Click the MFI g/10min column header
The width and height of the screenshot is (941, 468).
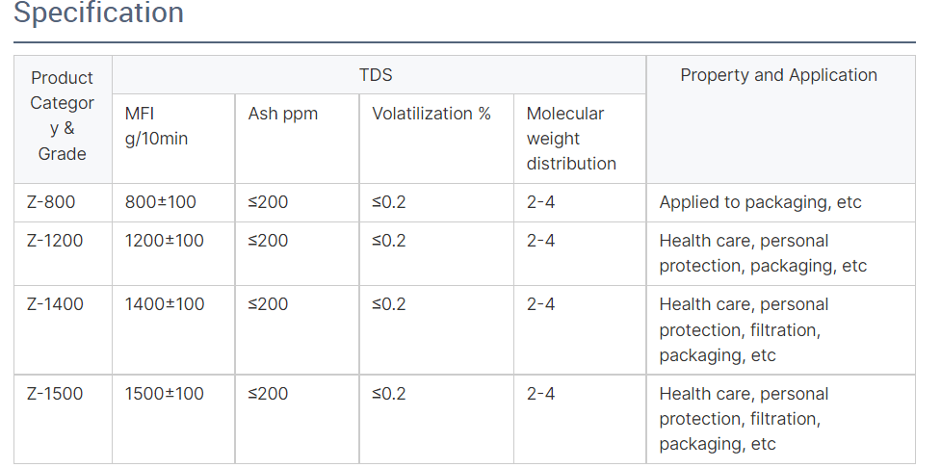pos(173,139)
